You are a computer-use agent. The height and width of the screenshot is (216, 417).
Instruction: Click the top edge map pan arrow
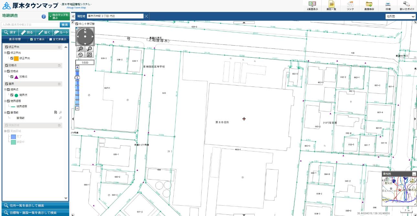tap(244, 23)
